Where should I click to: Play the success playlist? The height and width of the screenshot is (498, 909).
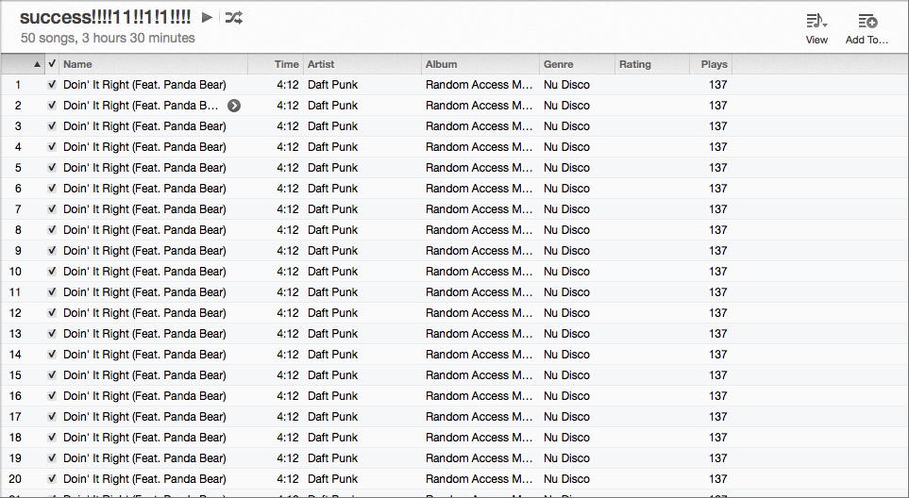click(x=208, y=17)
